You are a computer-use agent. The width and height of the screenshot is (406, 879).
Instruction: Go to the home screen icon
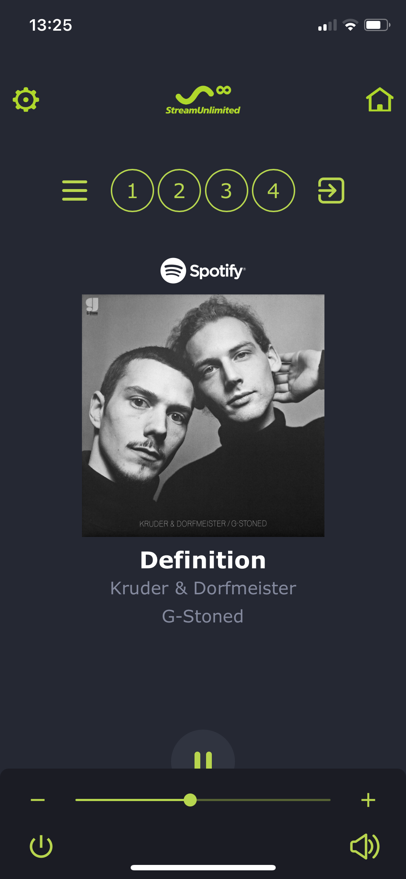click(x=380, y=99)
